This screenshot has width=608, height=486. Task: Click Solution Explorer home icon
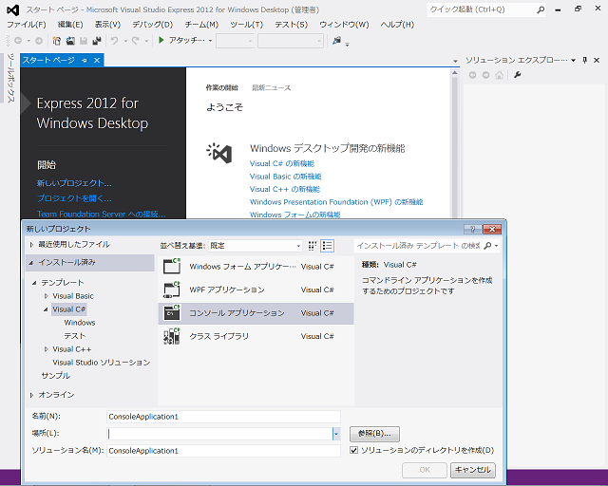[499, 75]
